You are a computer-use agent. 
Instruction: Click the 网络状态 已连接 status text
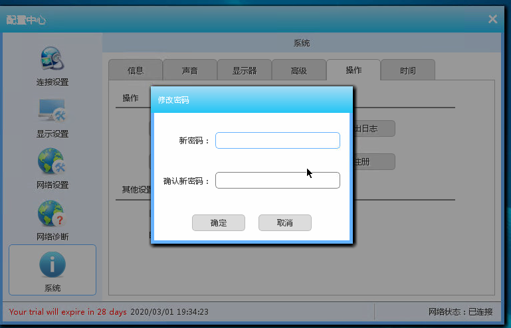click(x=460, y=311)
